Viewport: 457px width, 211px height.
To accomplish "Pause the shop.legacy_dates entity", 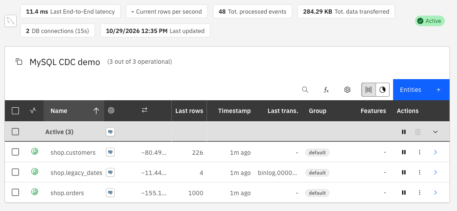I will click(404, 172).
